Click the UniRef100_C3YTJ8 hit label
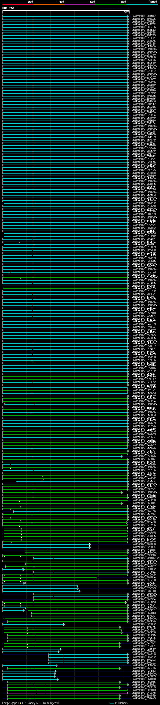160x705 pixels. point(143,591)
